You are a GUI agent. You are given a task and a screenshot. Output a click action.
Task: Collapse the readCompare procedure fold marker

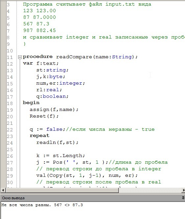(20, 57)
